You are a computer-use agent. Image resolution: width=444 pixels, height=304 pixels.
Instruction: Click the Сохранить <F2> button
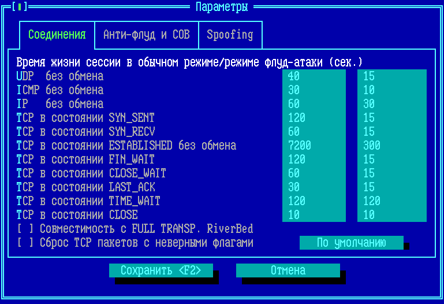pos(161,270)
